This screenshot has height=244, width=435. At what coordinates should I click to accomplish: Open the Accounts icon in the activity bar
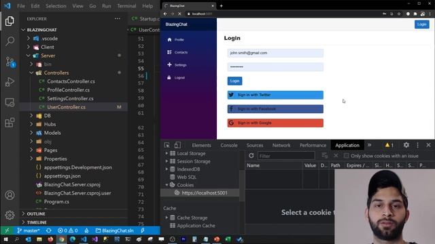[x=10, y=195]
